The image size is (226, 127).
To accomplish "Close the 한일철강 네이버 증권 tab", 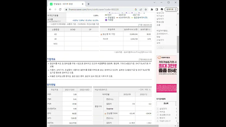I will coord(83,4).
